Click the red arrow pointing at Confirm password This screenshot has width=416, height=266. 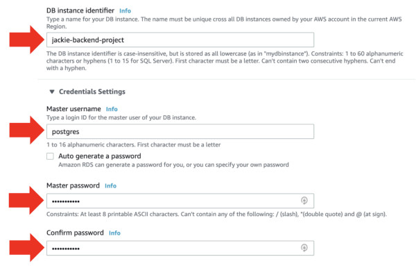pos(27,248)
